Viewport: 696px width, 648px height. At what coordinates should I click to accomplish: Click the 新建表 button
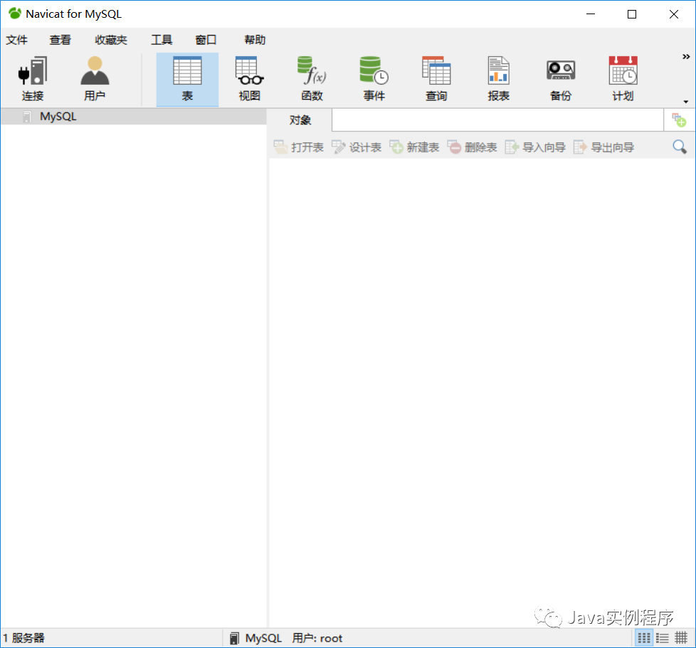tap(414, 147)
